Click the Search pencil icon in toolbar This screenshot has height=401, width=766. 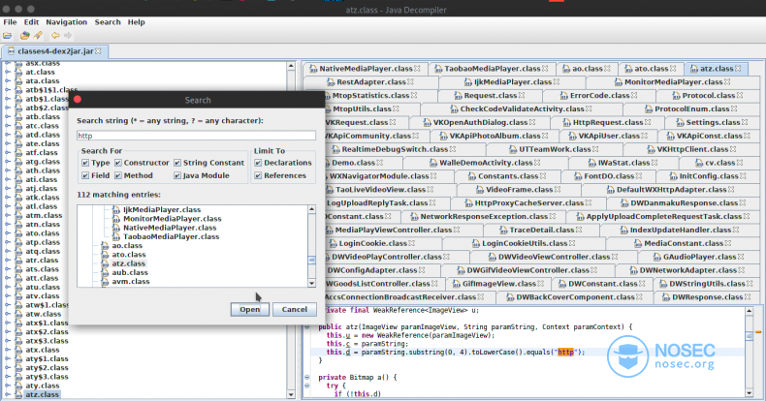[x=38, y=35]
